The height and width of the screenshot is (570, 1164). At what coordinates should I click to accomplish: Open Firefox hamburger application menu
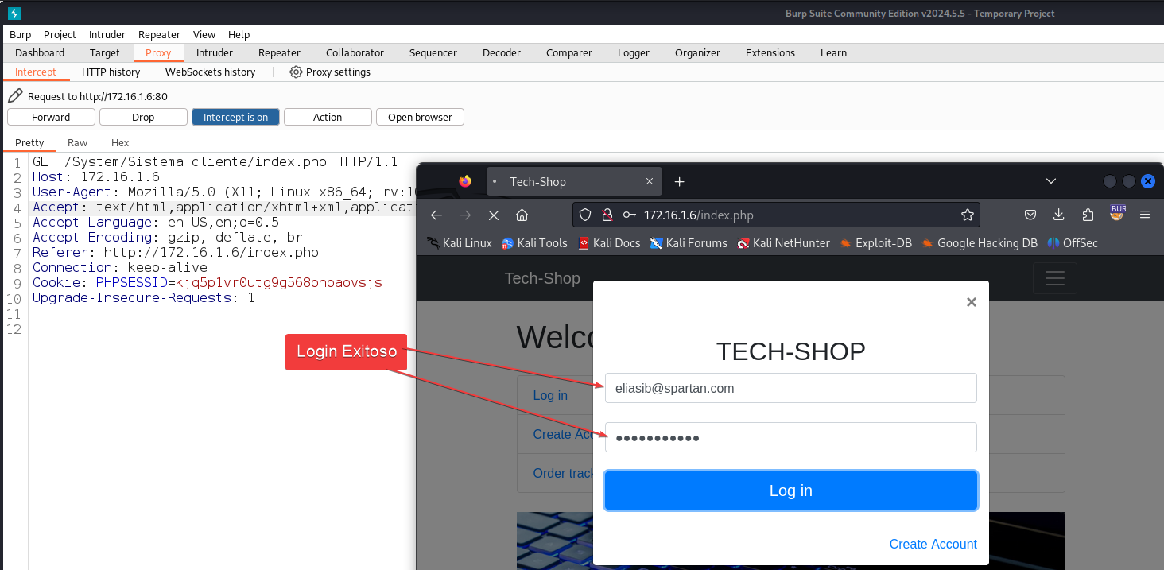(1145, 215)
